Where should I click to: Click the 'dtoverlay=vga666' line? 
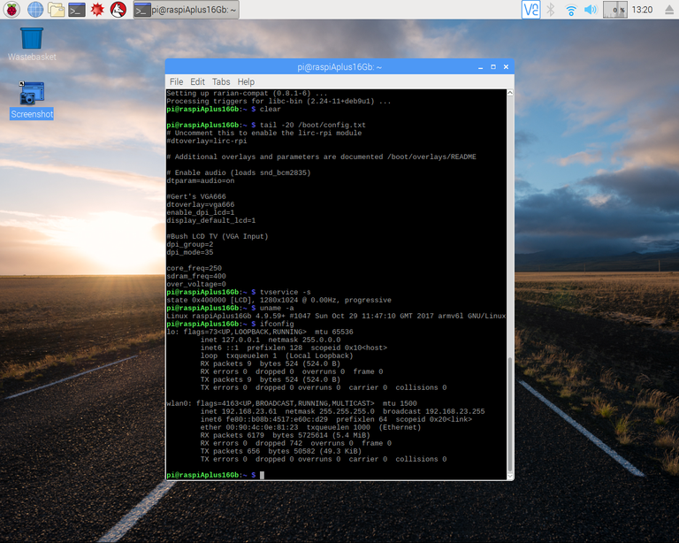tap(201, 204)
